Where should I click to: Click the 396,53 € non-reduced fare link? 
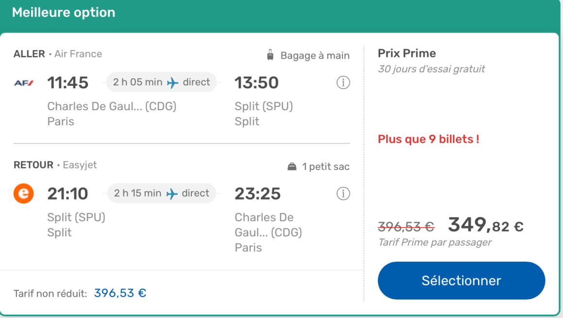(x=120, y=293)
